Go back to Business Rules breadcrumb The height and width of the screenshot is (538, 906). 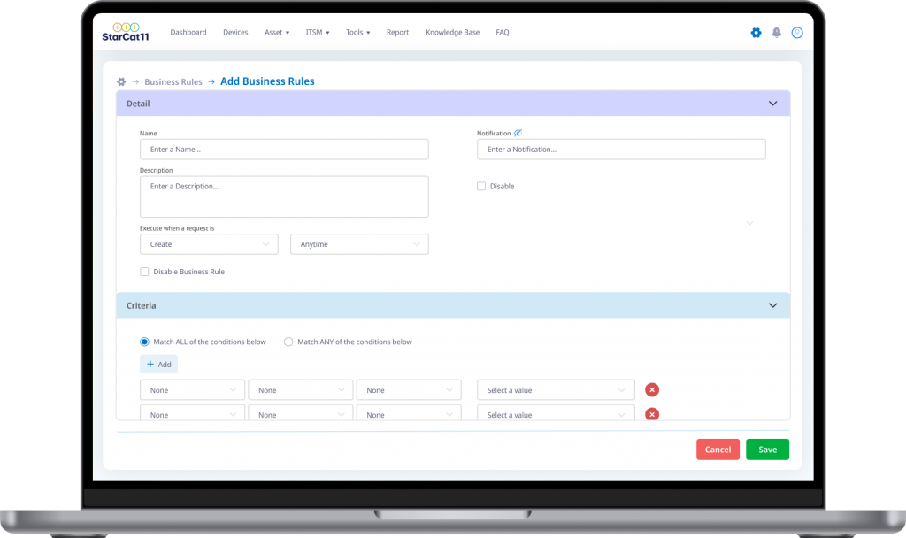[x=173, y=82]
